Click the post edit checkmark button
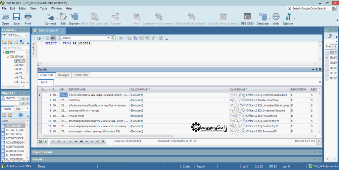This screenshot has width=339, height=170. [98, 142]
